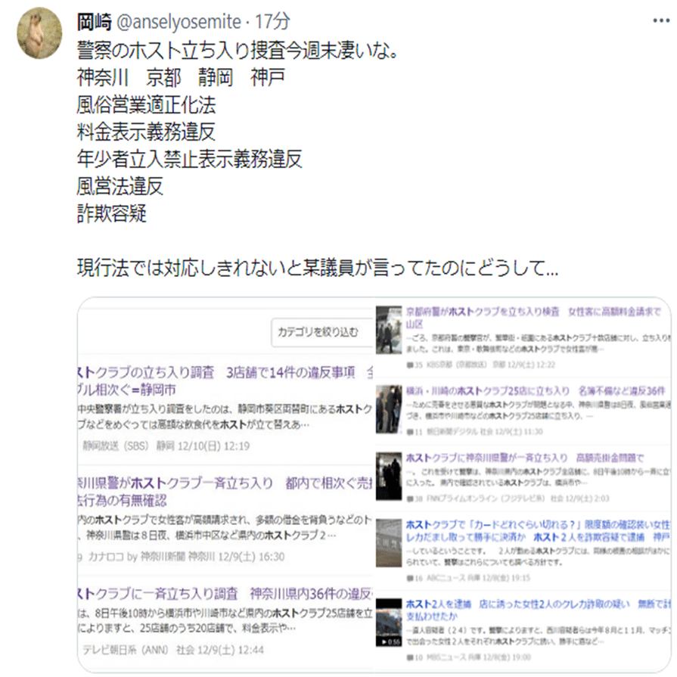Viewport: 677px width, 677px height.
Task: Open the @anselyosemite handle link
Action: 179,22
